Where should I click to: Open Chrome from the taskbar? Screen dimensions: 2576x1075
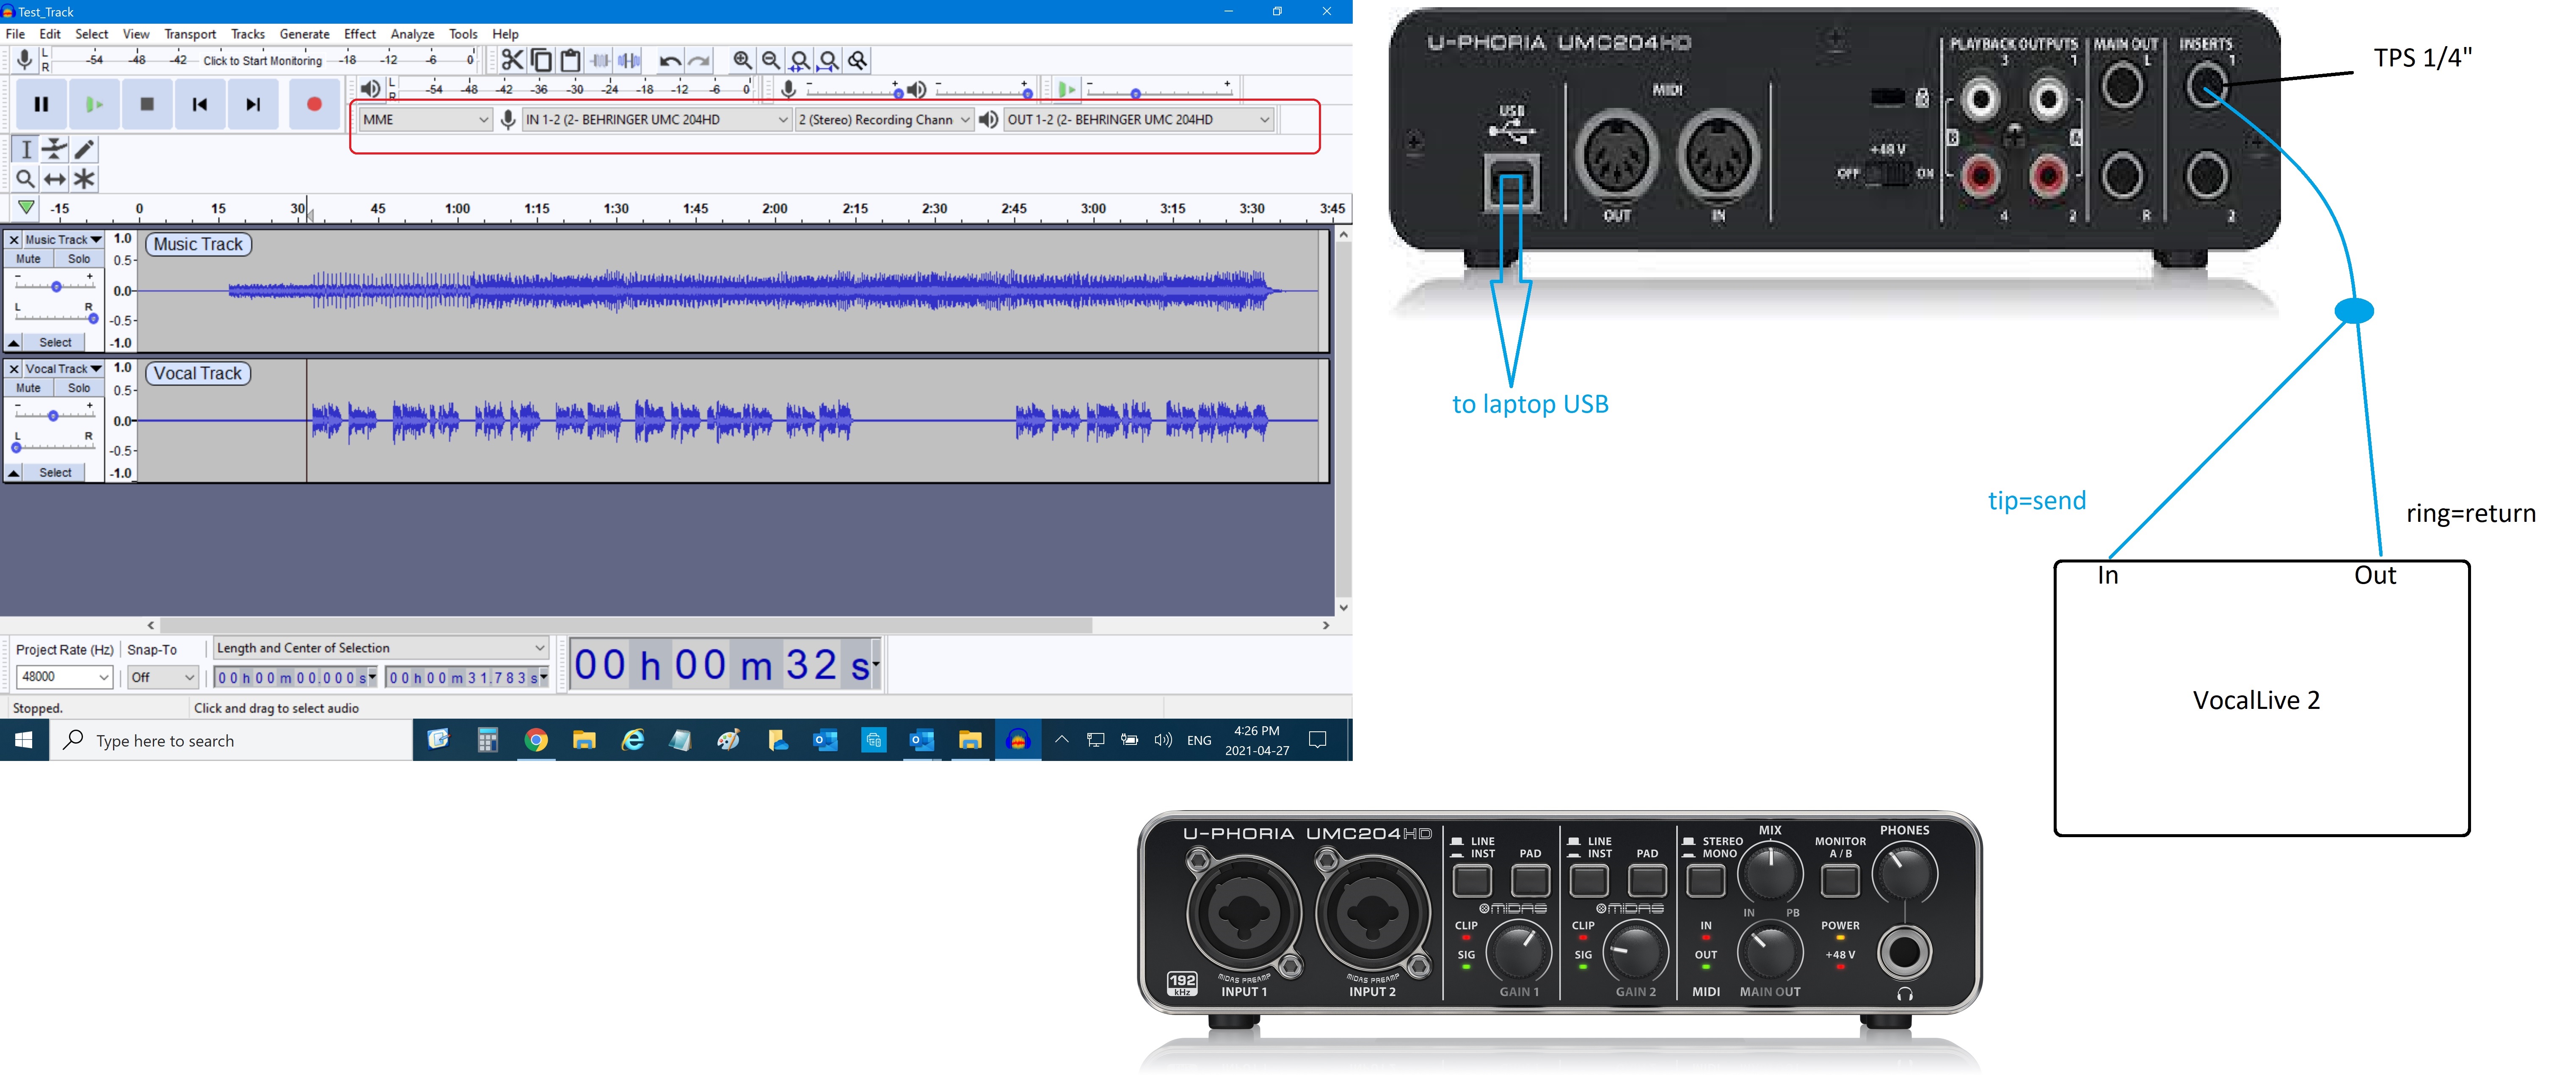[536, 741]
